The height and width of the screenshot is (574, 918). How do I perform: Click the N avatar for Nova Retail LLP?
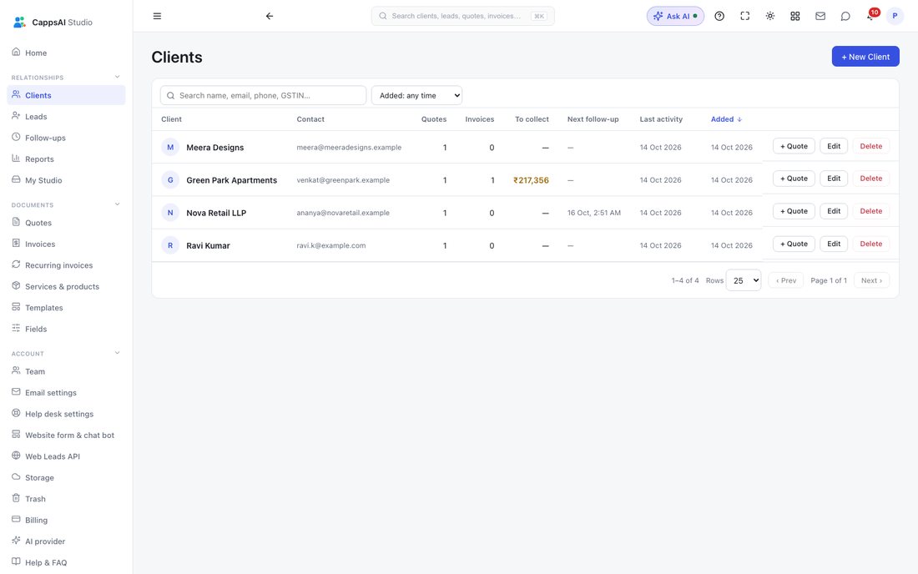pyautogui.click(x=170, y=213)
